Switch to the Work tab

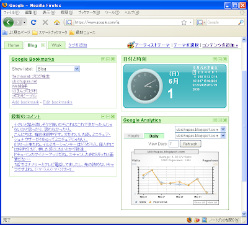coord(56,45)
